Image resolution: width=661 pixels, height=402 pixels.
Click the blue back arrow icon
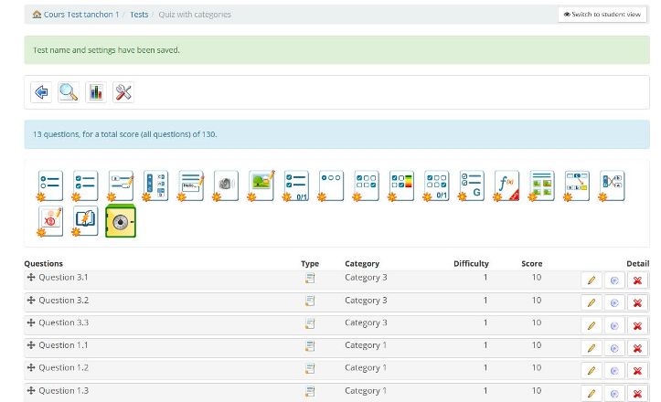point(41,92)
